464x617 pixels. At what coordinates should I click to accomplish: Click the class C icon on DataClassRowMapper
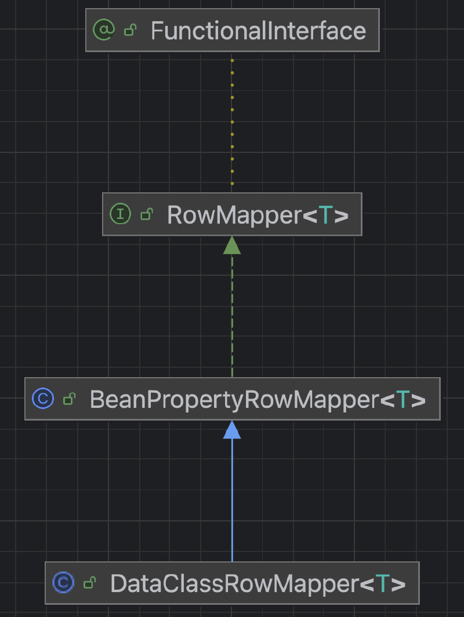(x=63, y=582)
